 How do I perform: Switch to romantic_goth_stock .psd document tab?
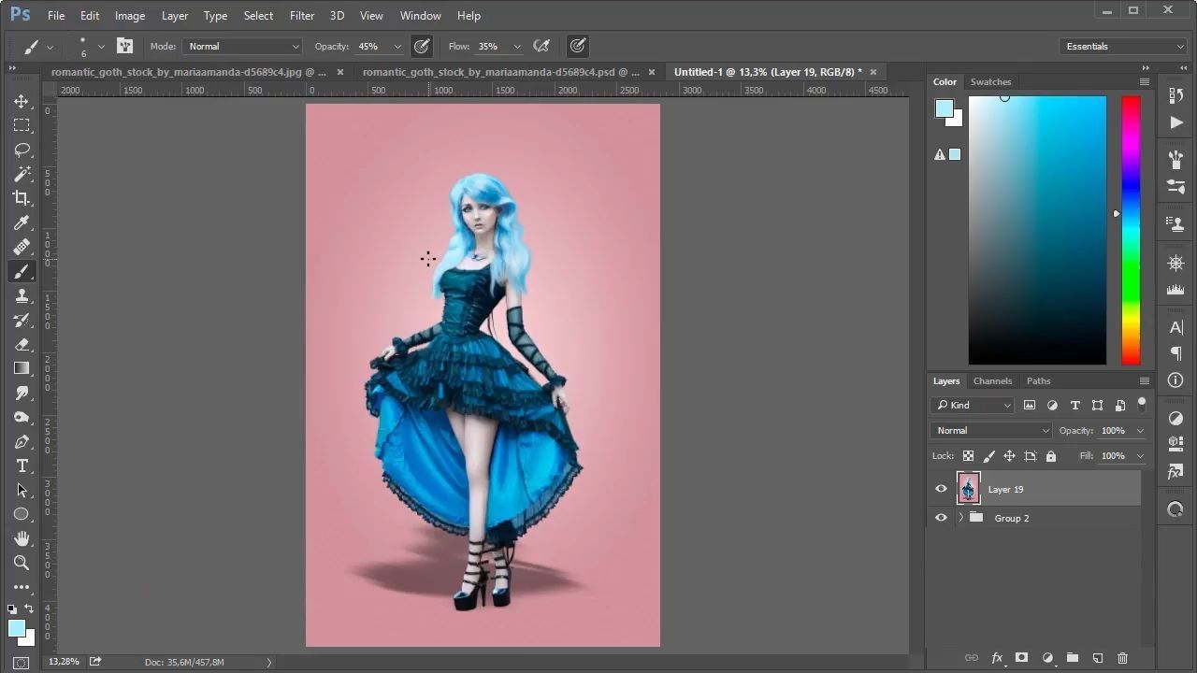[x=501, y=72]
